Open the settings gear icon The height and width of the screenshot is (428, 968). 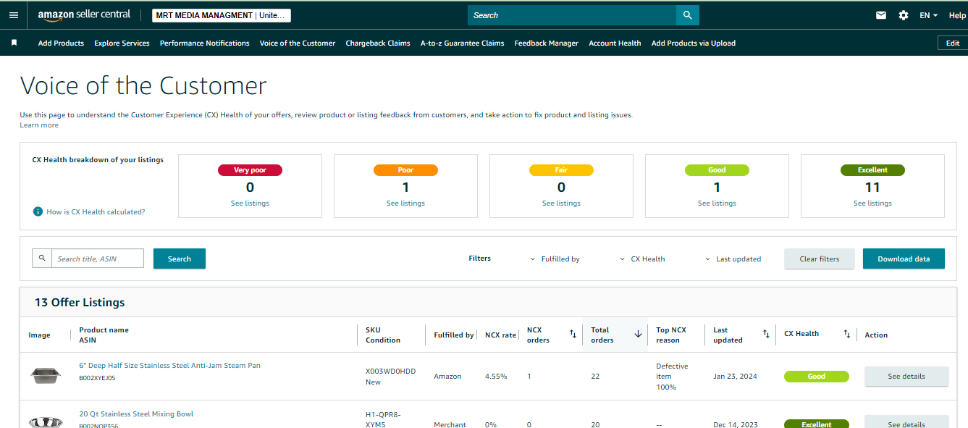pyautogui.click(x=904, y=15)
